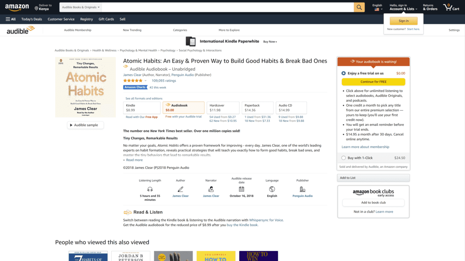Expand description with Read more
The height and width of the screenshot is (261, 465).
pos(133,160)
